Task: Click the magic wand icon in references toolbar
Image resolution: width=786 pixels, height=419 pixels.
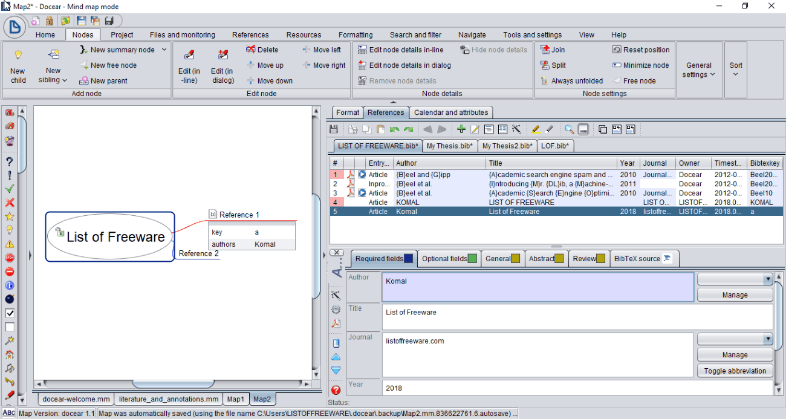Action: [516, 129]
